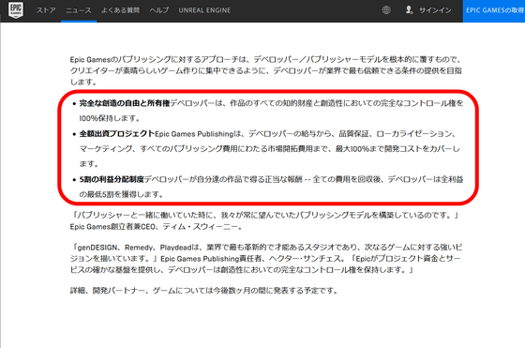Click the closing sentence starting 詳細、開発パートナー
525x348 pixels.
tap(204, 291)
